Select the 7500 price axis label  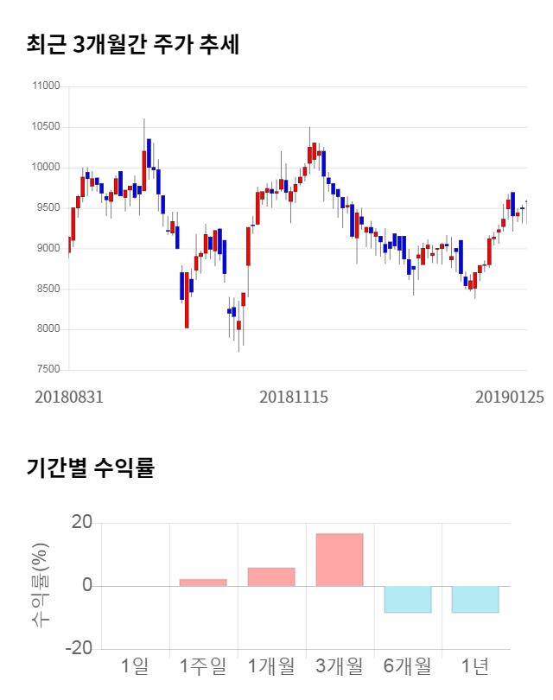pos(48,370)
